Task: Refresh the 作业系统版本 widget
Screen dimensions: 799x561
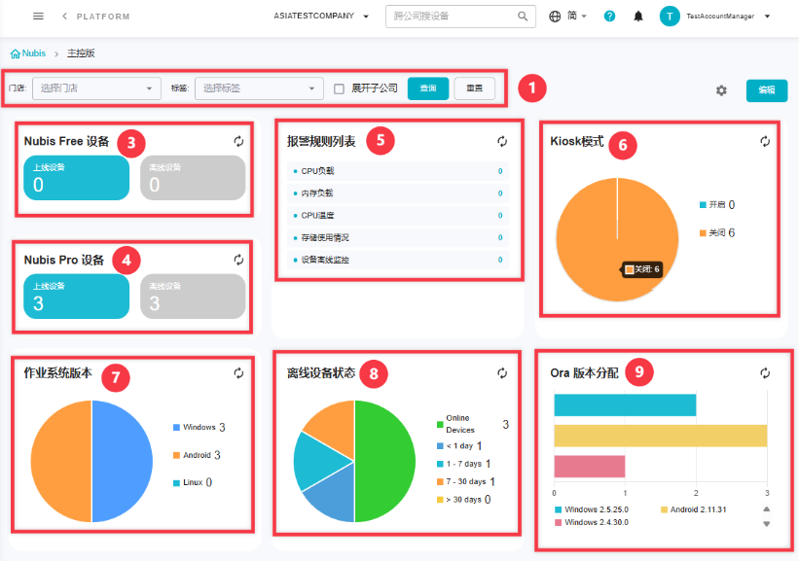Action: pyautogui.click(x=238, y=373)
